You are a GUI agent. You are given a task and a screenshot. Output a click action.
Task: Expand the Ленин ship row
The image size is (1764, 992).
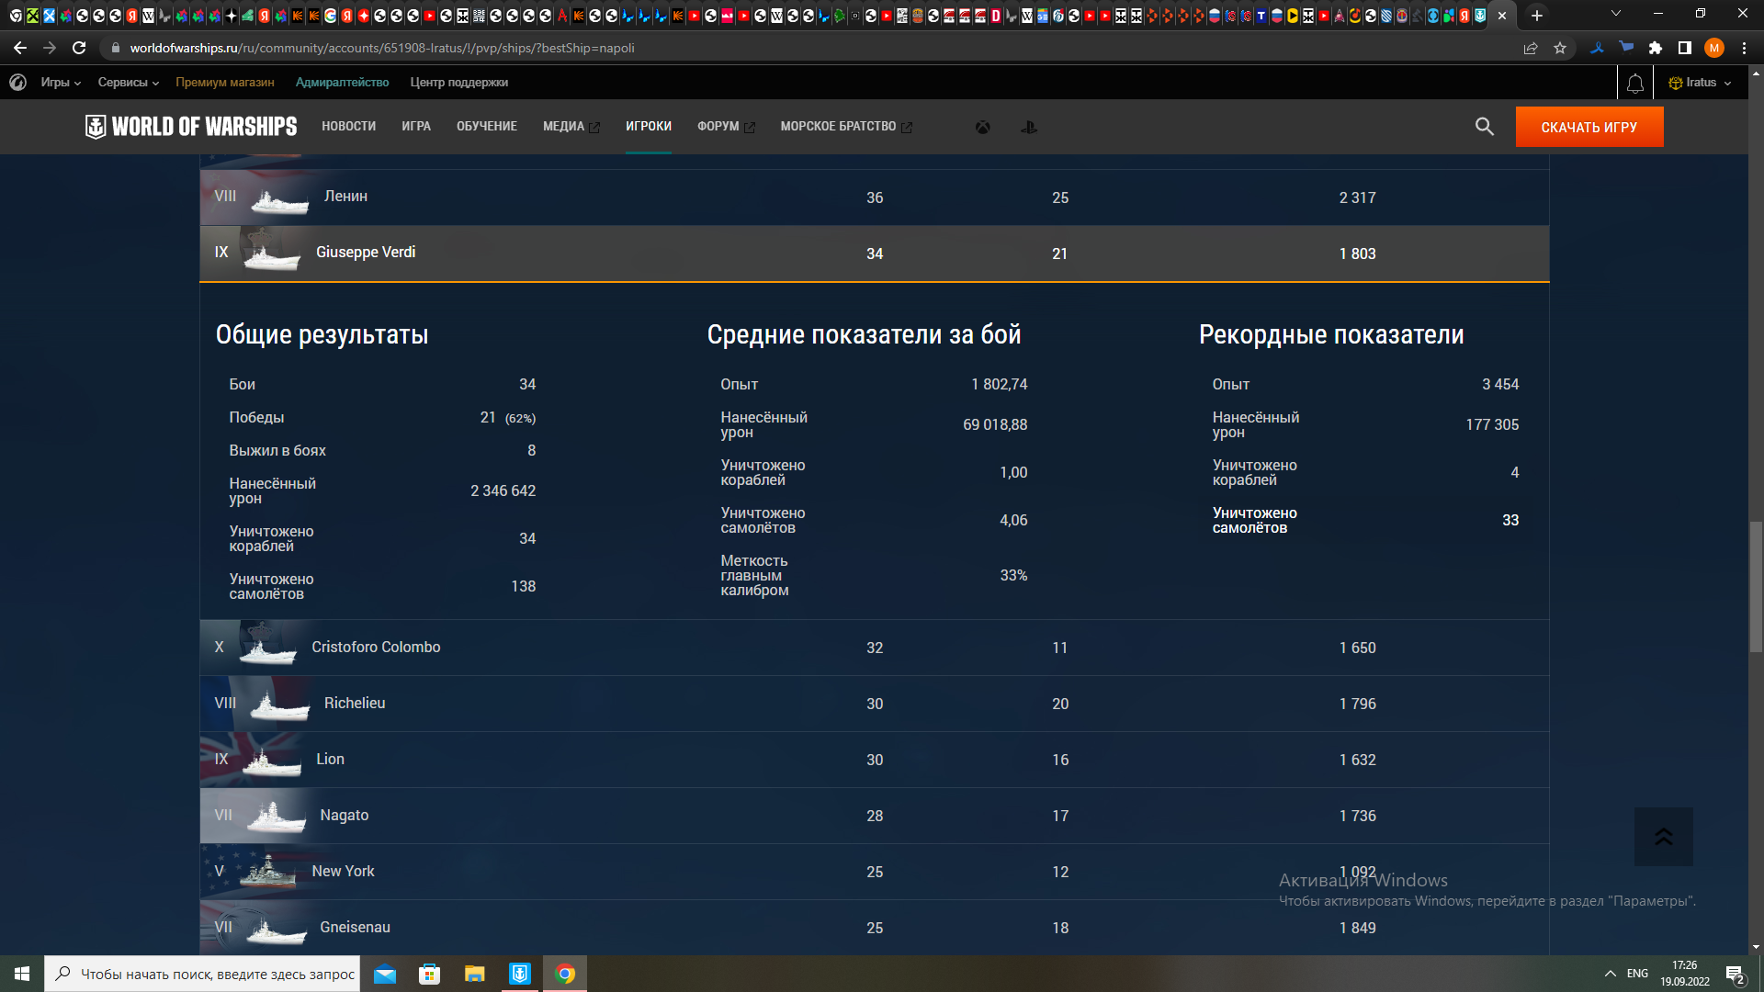[x=875, y=197]
